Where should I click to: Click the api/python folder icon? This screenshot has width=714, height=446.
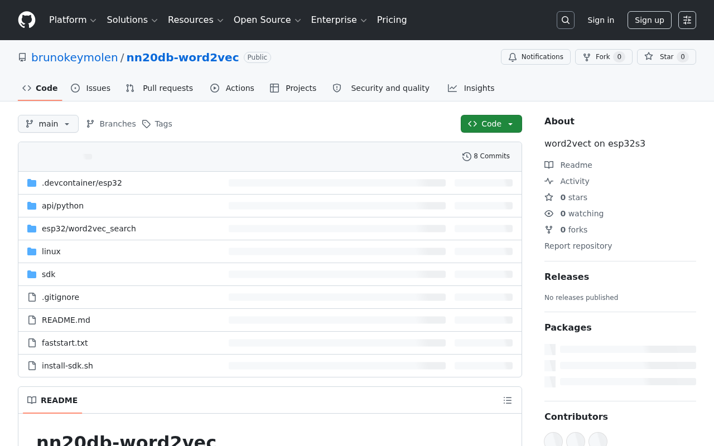[32, 206]
